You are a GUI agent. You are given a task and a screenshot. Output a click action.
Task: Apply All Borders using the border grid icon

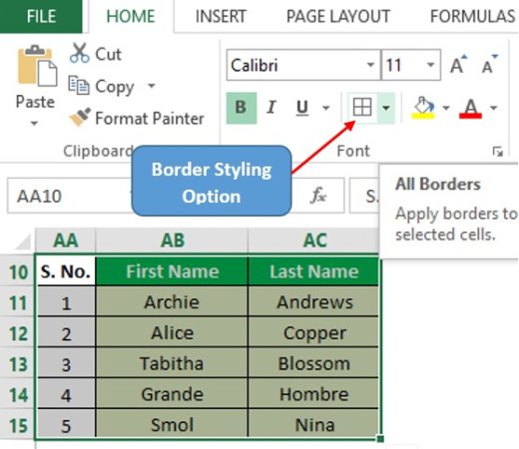[362, 108]
